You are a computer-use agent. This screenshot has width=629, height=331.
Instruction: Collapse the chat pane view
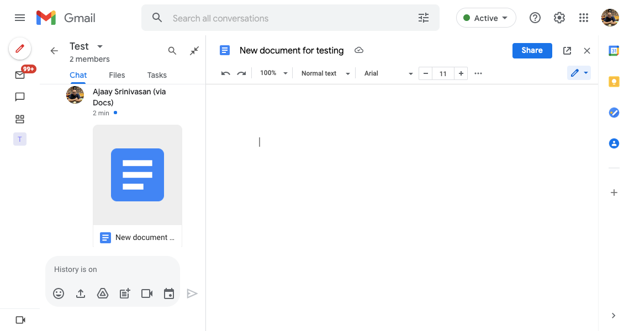coord(194,51)
